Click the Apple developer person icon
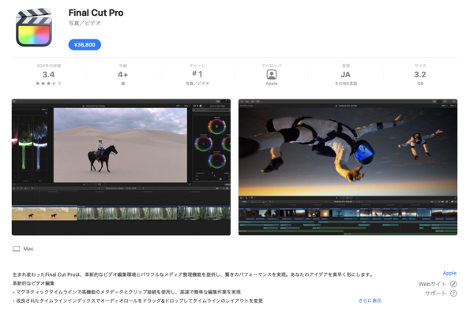 tap(272, 74)
